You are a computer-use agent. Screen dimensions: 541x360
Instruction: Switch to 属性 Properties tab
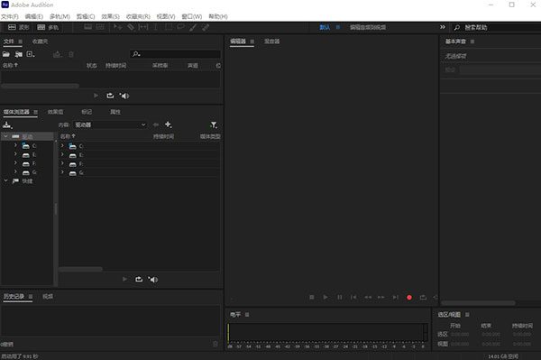click(115, 112)
